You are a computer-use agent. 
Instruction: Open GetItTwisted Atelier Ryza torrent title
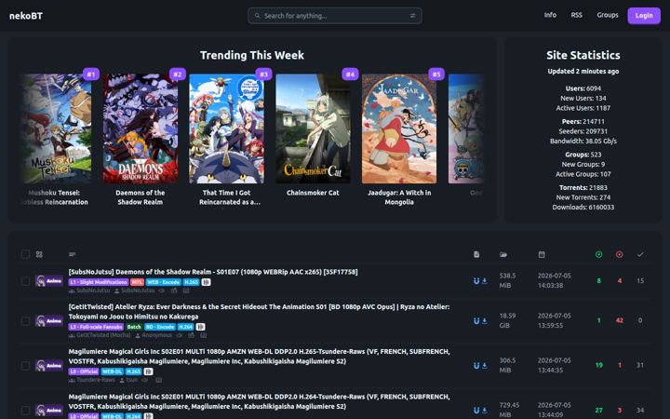(x=259, y=312)
